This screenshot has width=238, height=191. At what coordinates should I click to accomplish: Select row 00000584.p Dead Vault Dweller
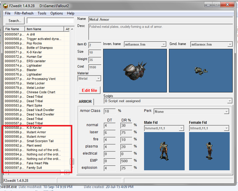tap(36, 110)
